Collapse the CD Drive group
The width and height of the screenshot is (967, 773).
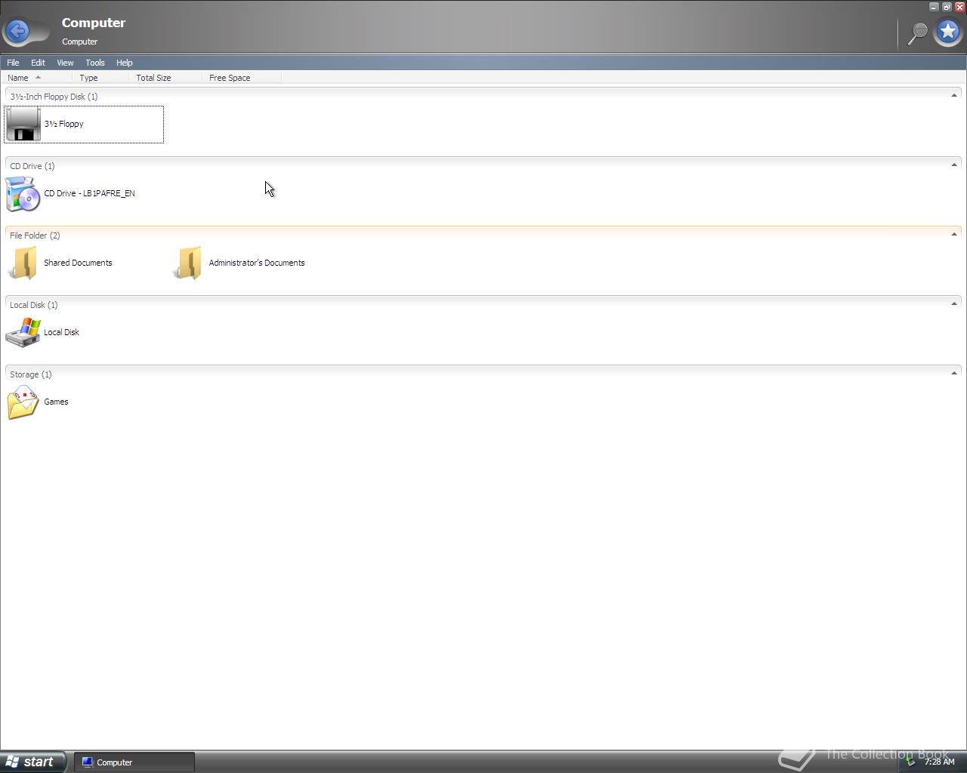[x=953, y=165]
